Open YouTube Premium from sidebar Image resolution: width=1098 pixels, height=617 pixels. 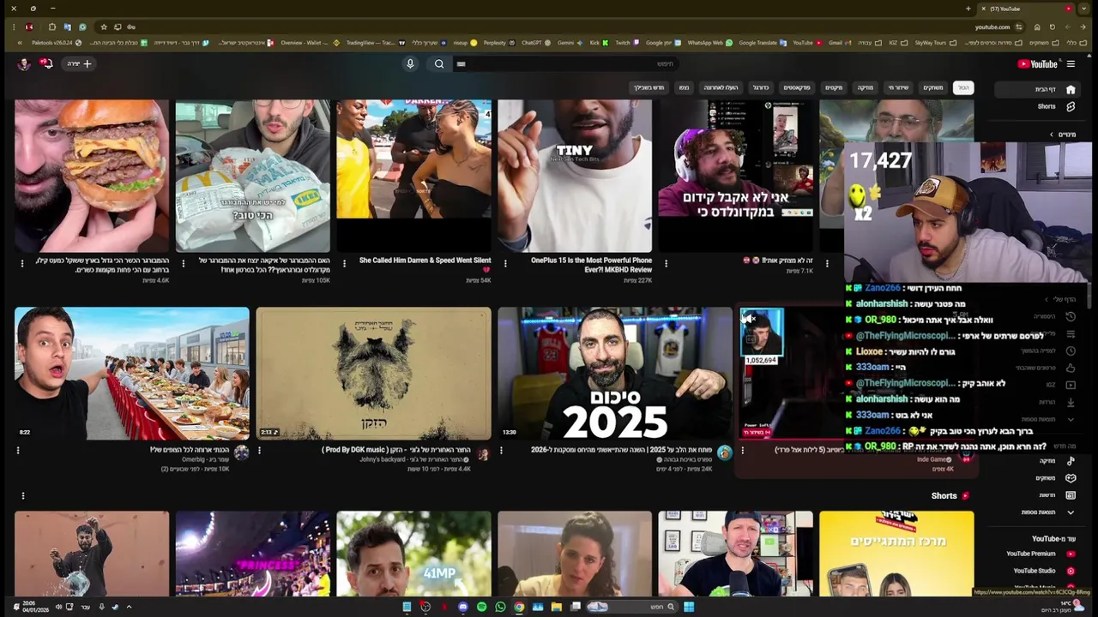1040,554
